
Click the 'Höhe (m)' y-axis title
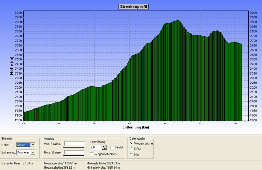(12, 66)
